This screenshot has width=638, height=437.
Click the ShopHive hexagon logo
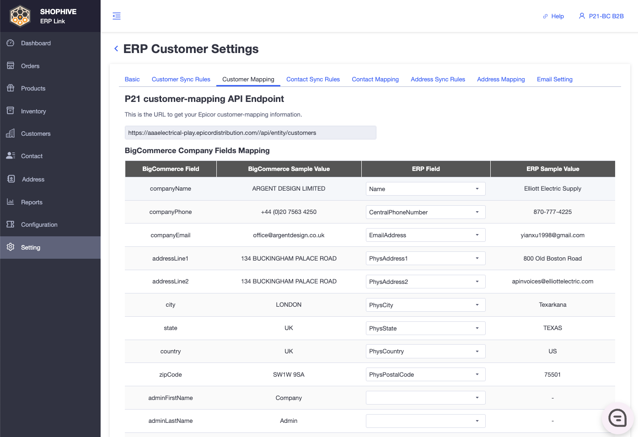20,16
